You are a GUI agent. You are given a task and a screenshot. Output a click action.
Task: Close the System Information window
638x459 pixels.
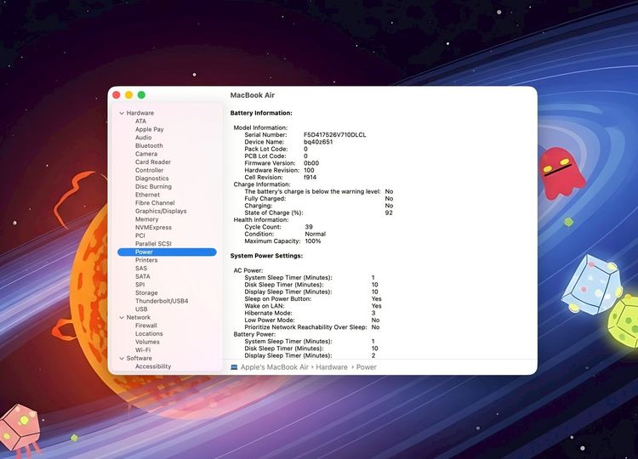click(x=117, y=94)
